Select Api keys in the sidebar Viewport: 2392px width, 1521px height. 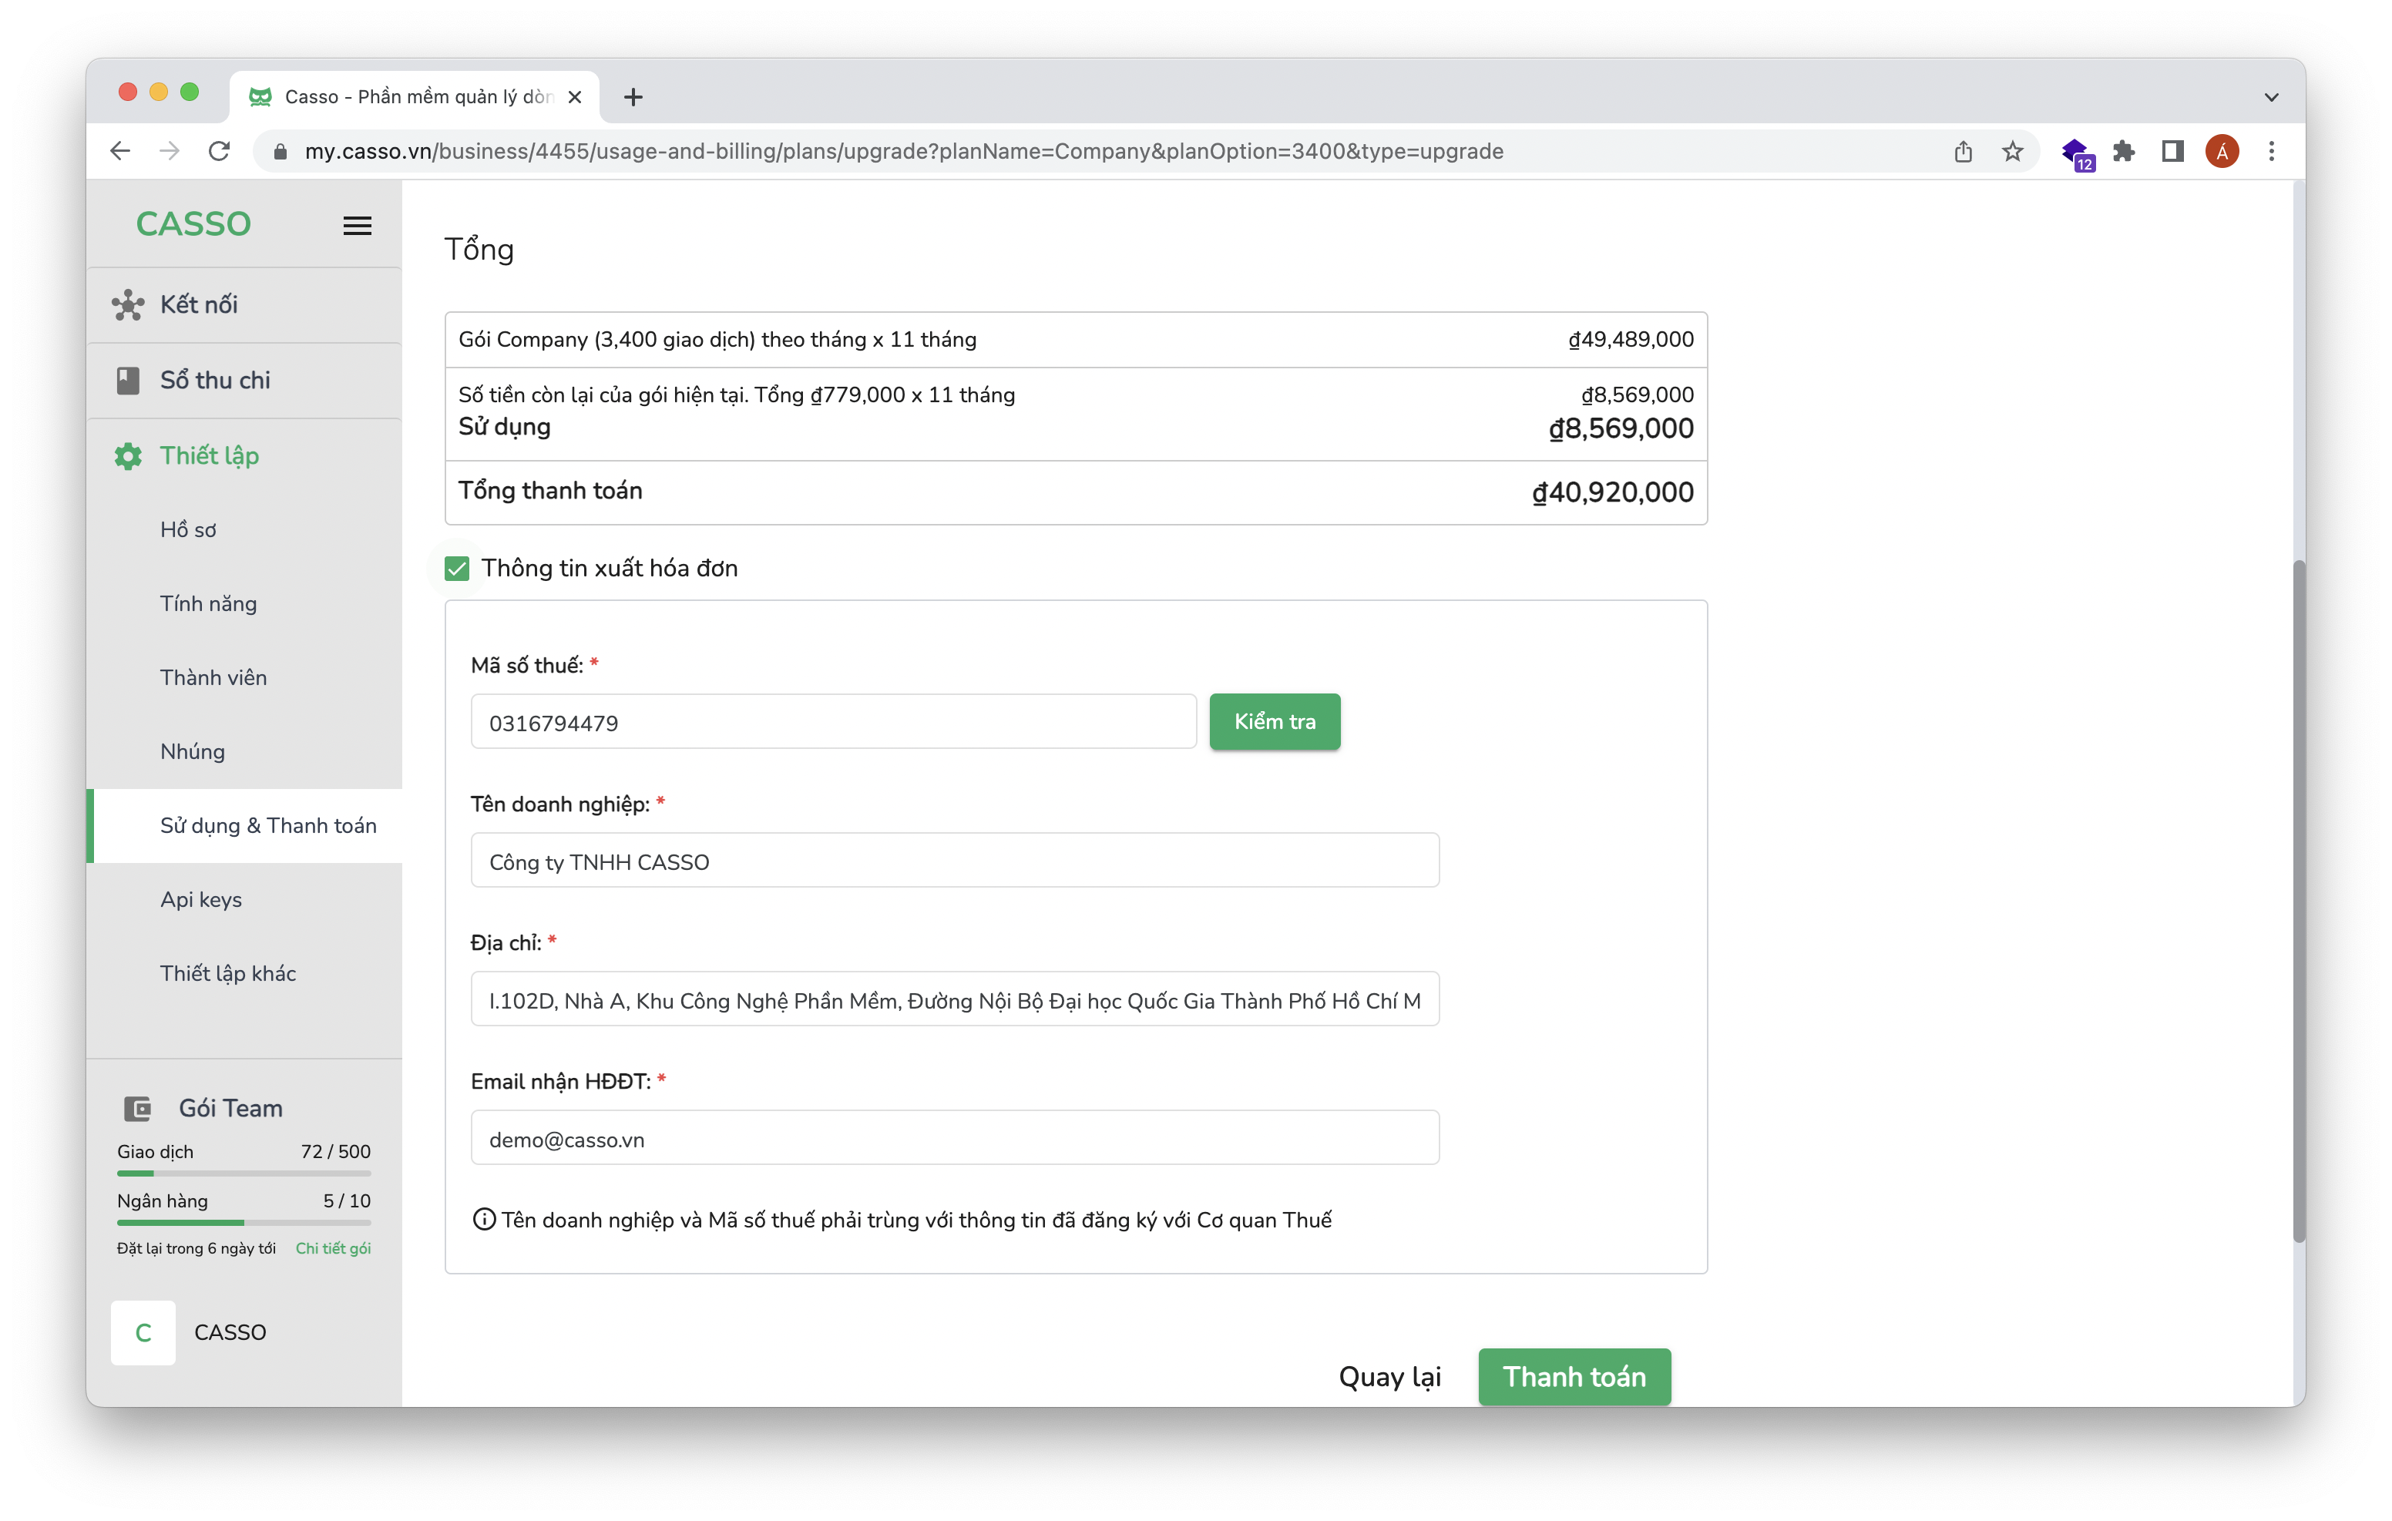(200, 899)
